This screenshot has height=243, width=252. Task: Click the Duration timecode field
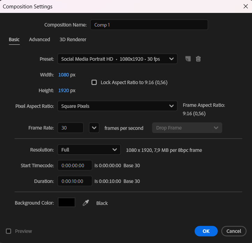74,181
